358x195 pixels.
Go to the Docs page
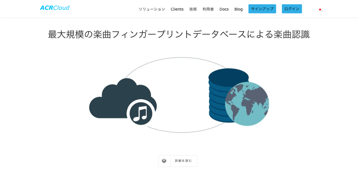coord(224,9)
